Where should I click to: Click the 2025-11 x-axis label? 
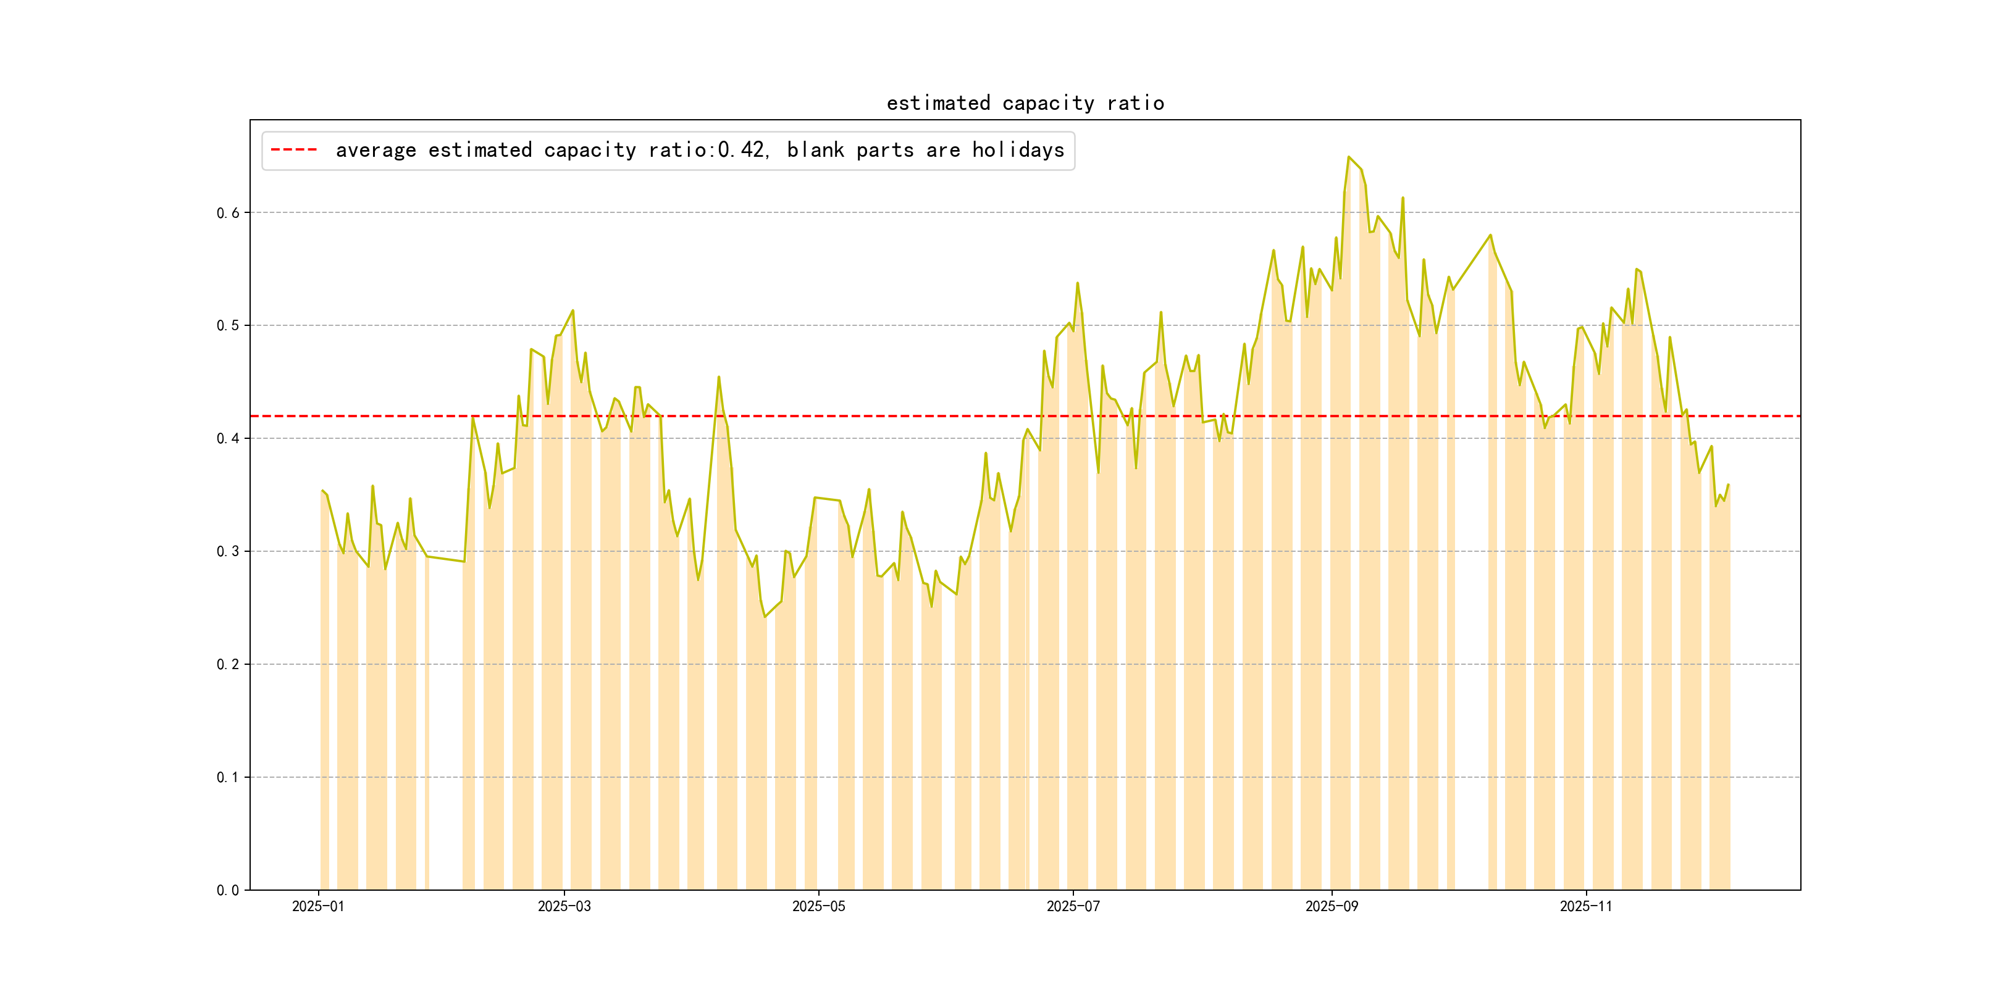coord(1585,906)
